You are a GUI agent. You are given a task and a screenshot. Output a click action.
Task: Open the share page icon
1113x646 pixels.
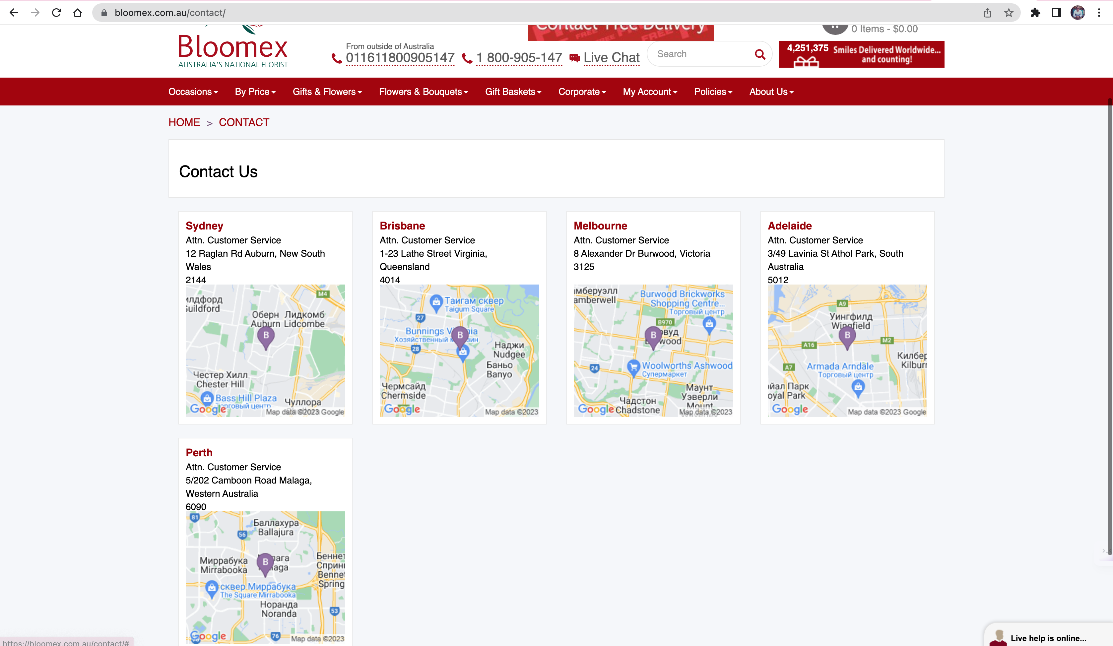[988, 13]
